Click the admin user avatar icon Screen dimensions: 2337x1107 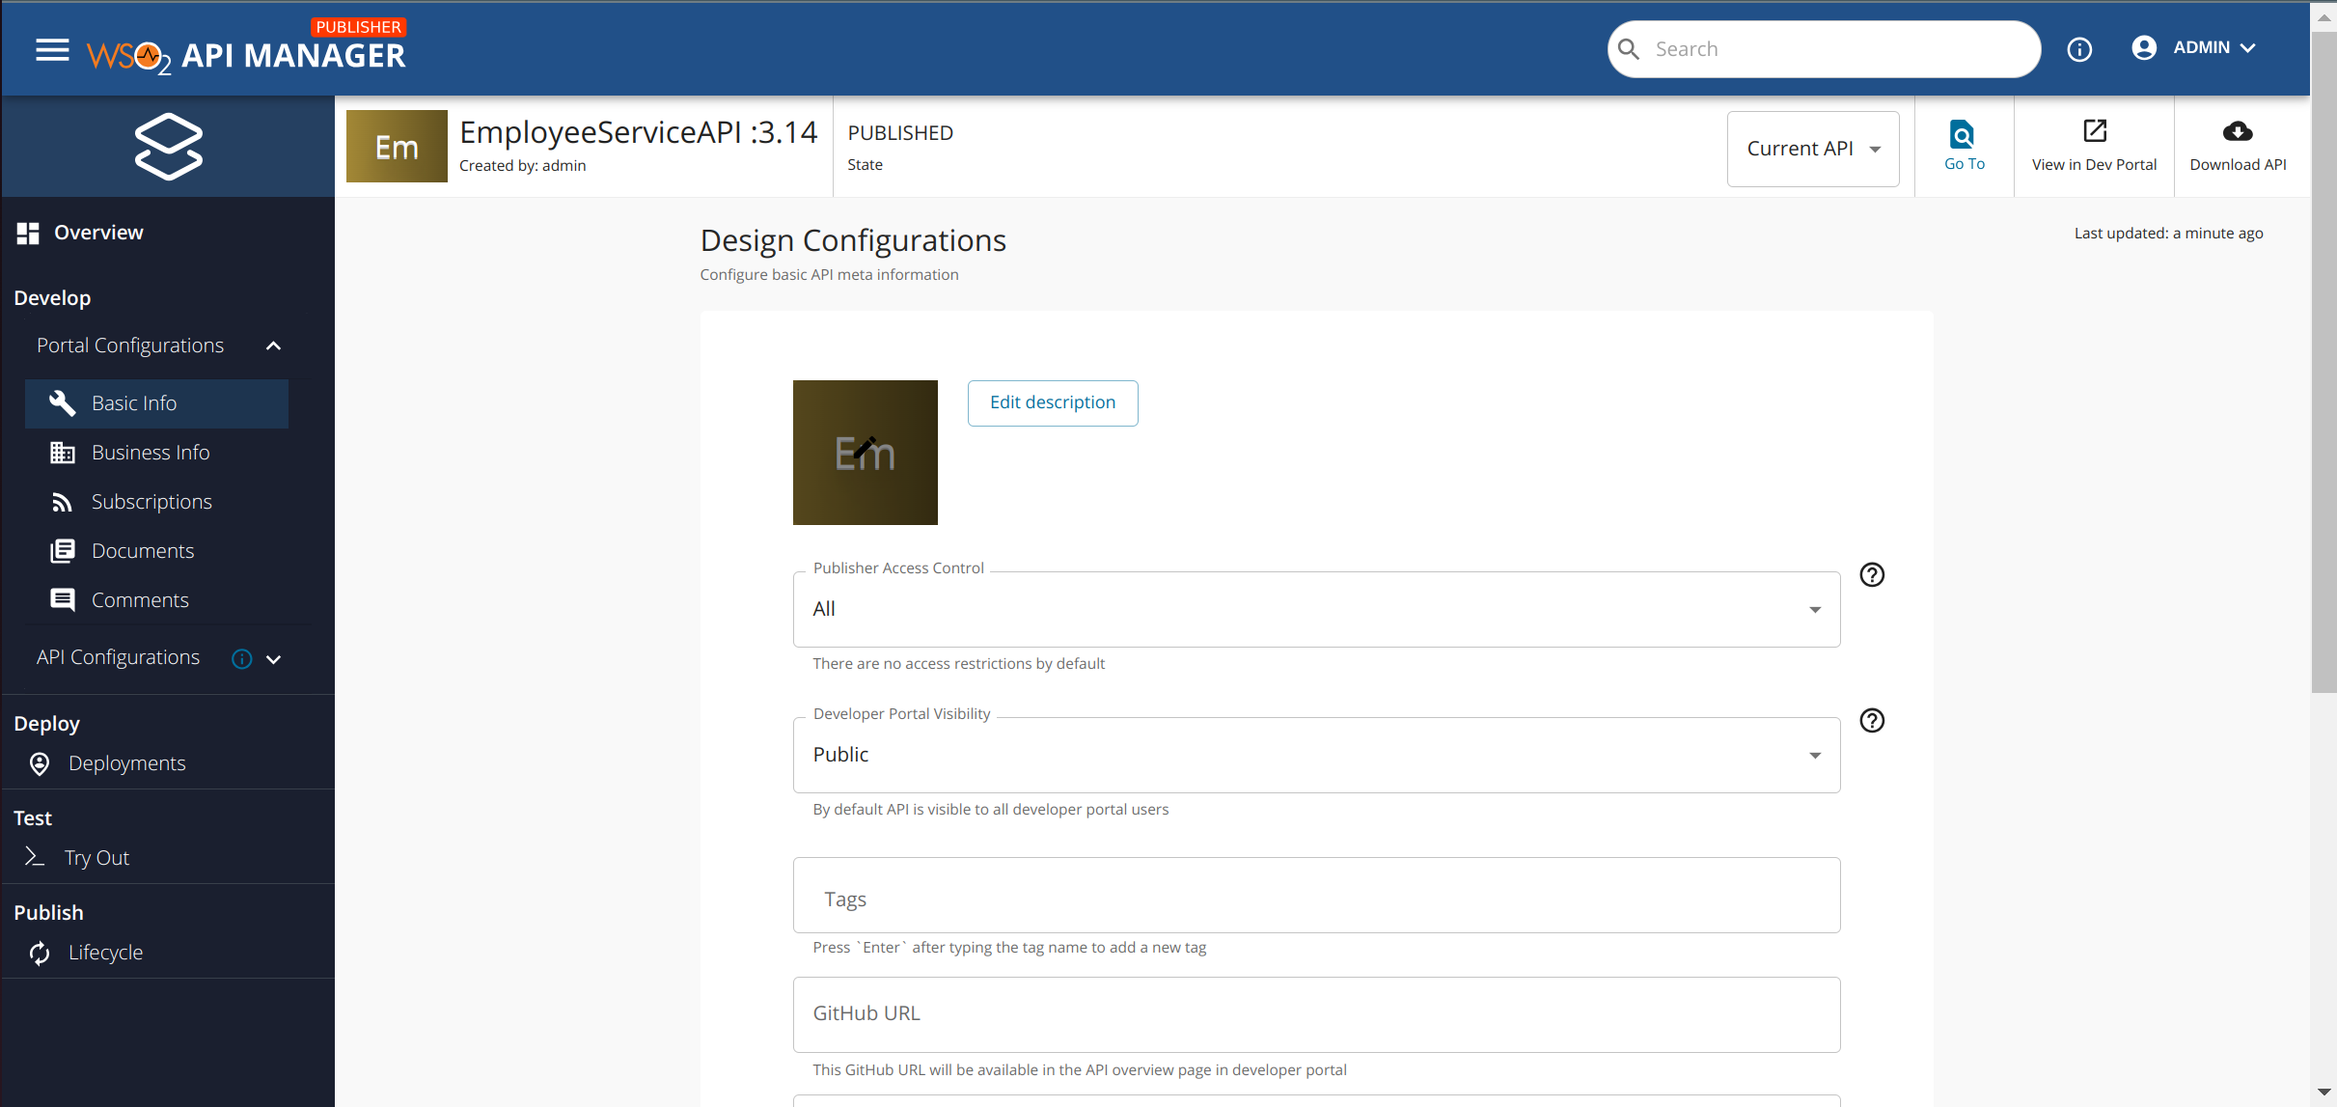(2144, 47)
